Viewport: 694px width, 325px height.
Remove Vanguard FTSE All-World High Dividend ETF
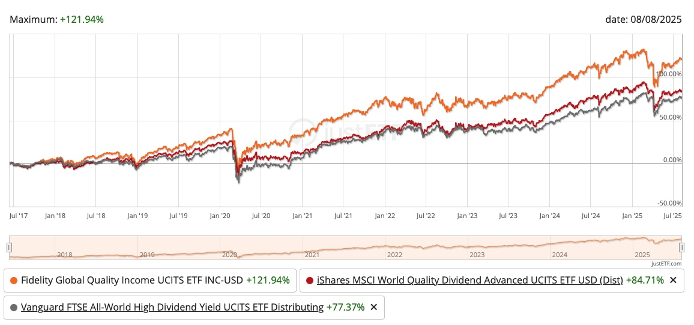373,308
